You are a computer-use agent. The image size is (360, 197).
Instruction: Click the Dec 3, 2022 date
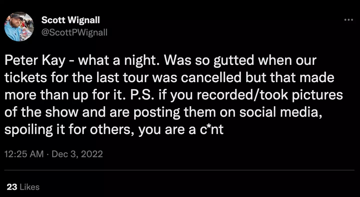[77, 154]
